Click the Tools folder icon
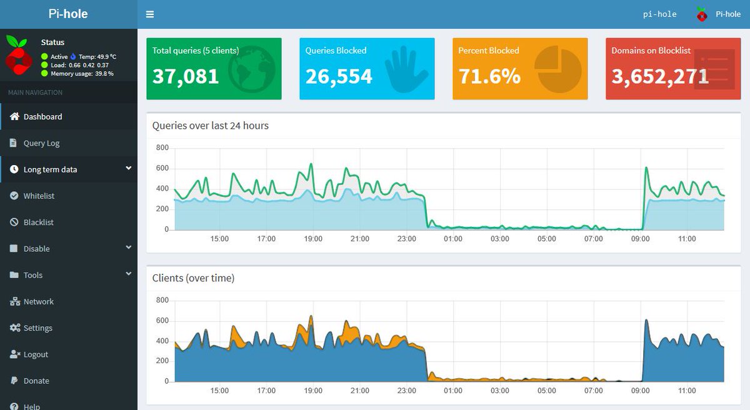 (x=14, y=275)
